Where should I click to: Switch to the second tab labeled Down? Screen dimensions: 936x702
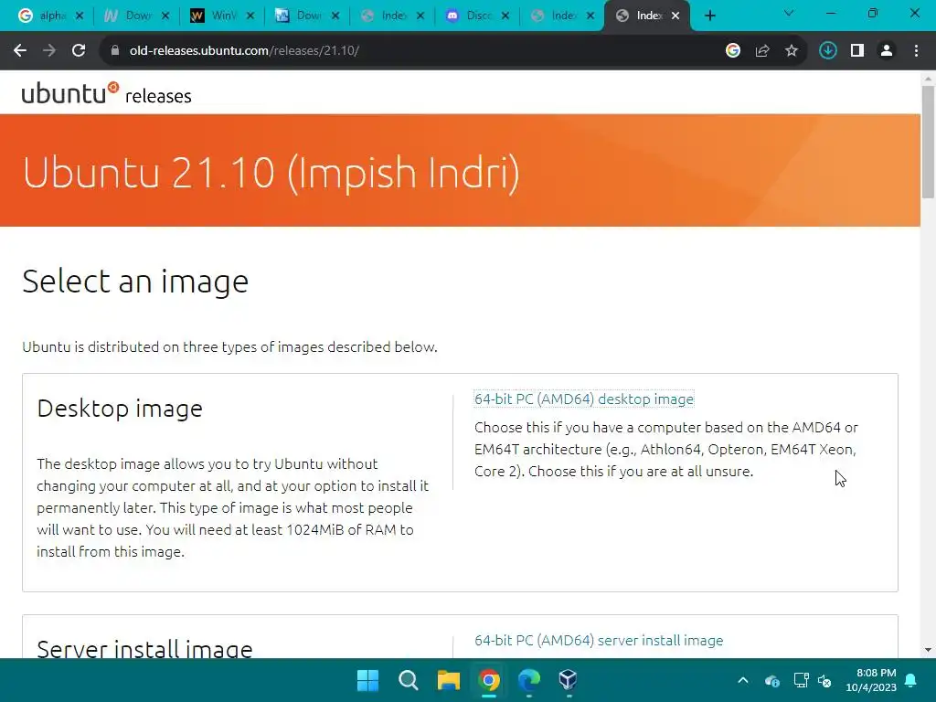(307, 16)
